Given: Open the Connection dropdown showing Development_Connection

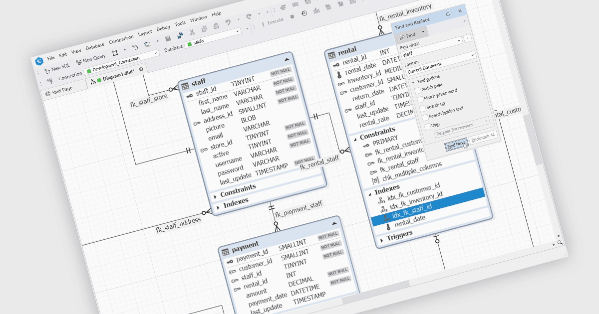Looking at the screenshot, I should [x=121, y=62].
